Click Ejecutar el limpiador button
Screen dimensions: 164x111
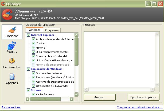tap(143, 97)
